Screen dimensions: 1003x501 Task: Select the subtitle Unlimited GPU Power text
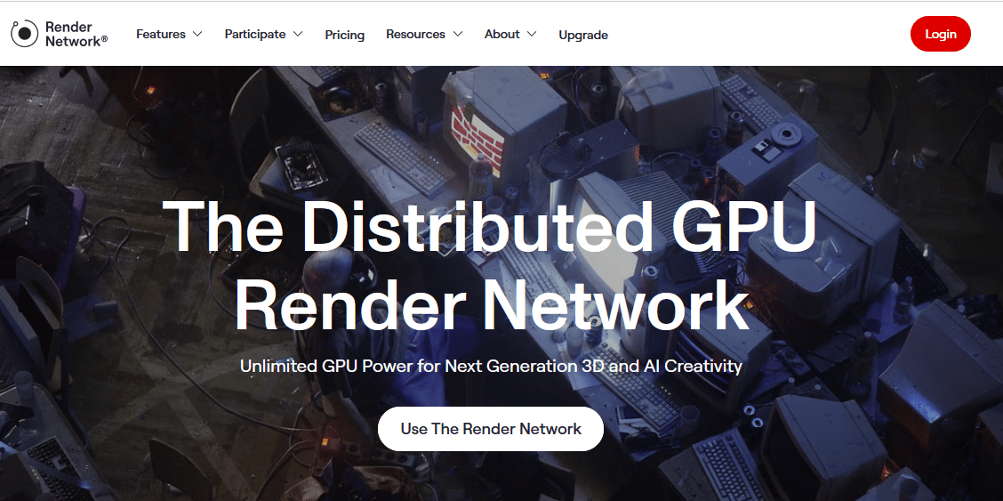point(491,367)
